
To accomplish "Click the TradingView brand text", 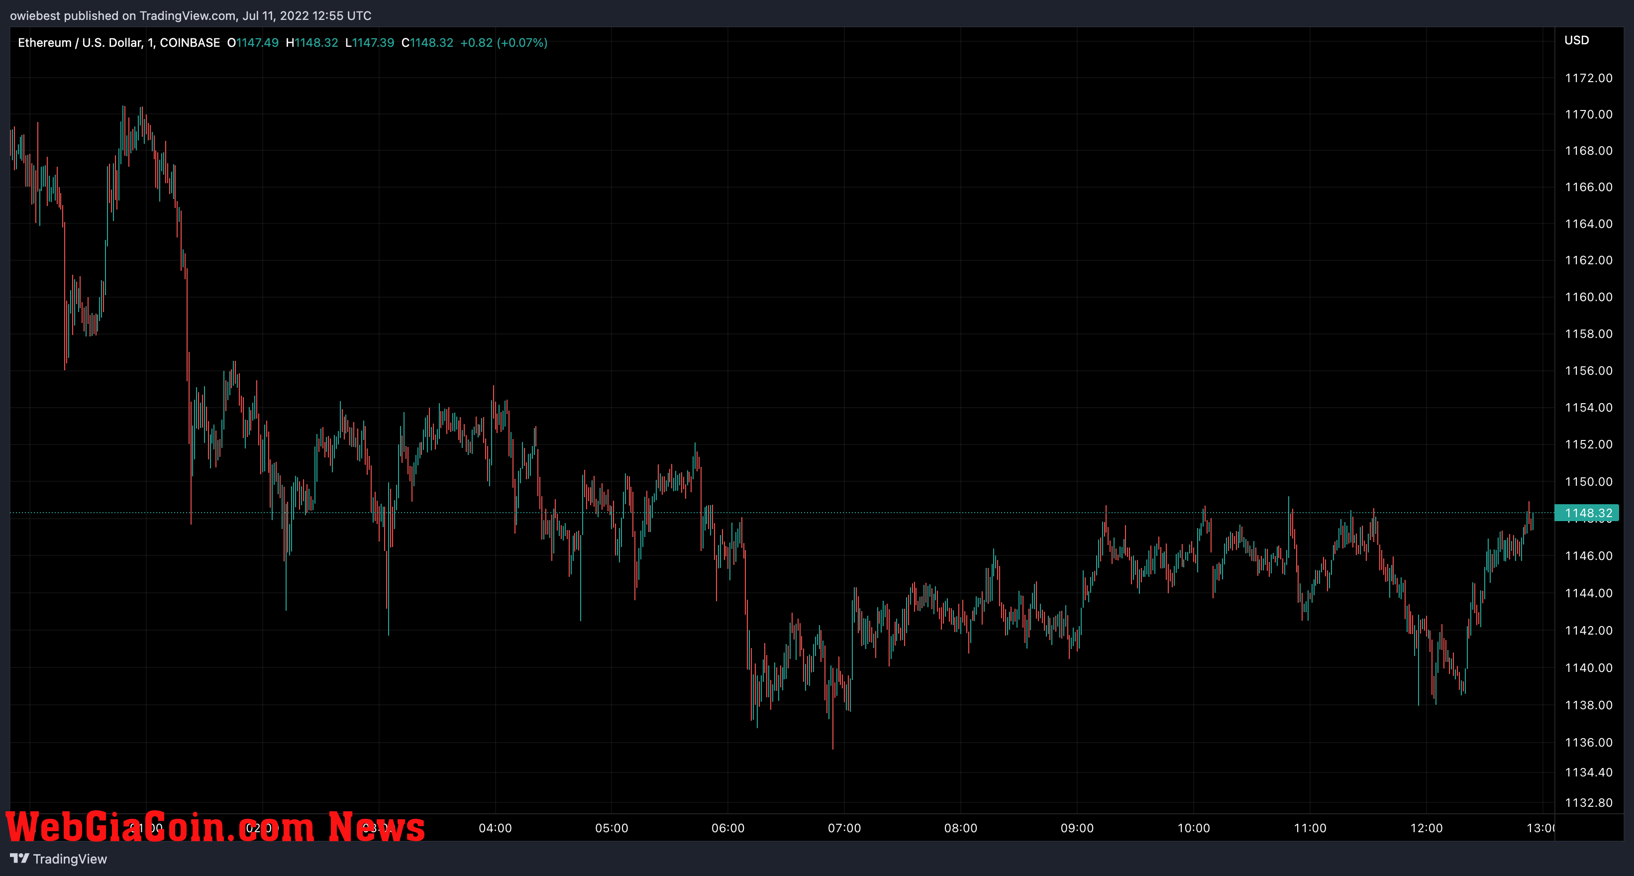I will (x=70, y=859).
